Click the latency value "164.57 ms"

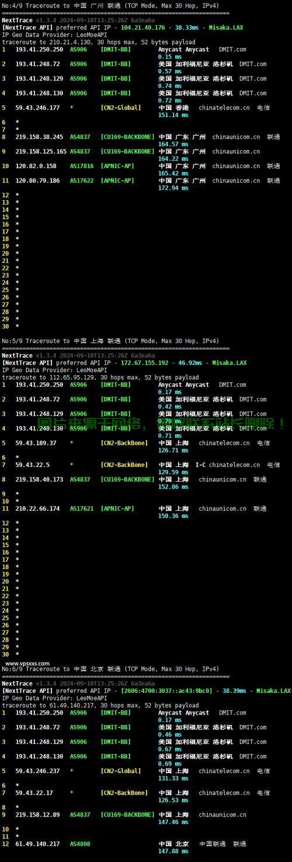[x=173, y=144]
